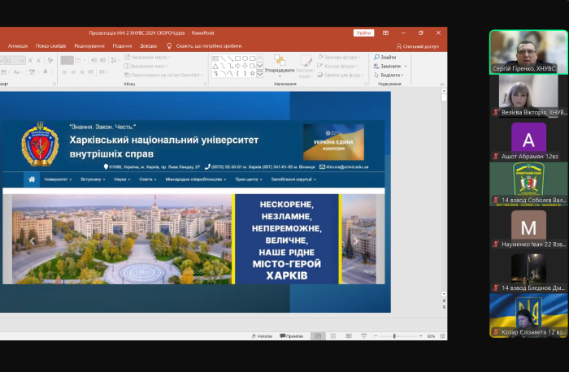Expand the shapes gallery dropdown
Viewport: 569px width, 372px height.
click(x=260, y=74)
